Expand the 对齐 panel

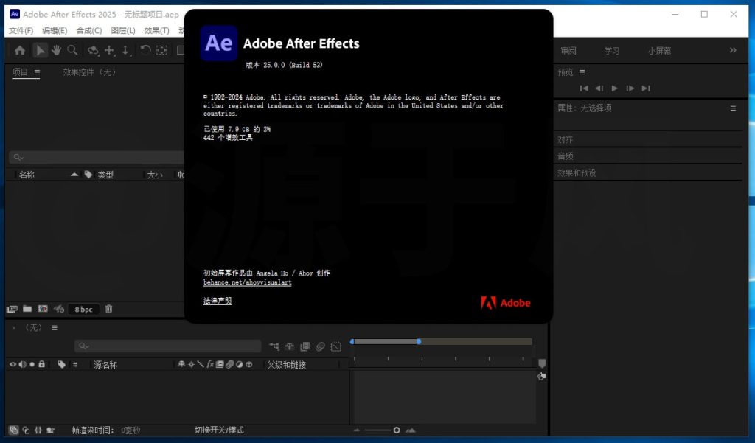coord(566,139)
